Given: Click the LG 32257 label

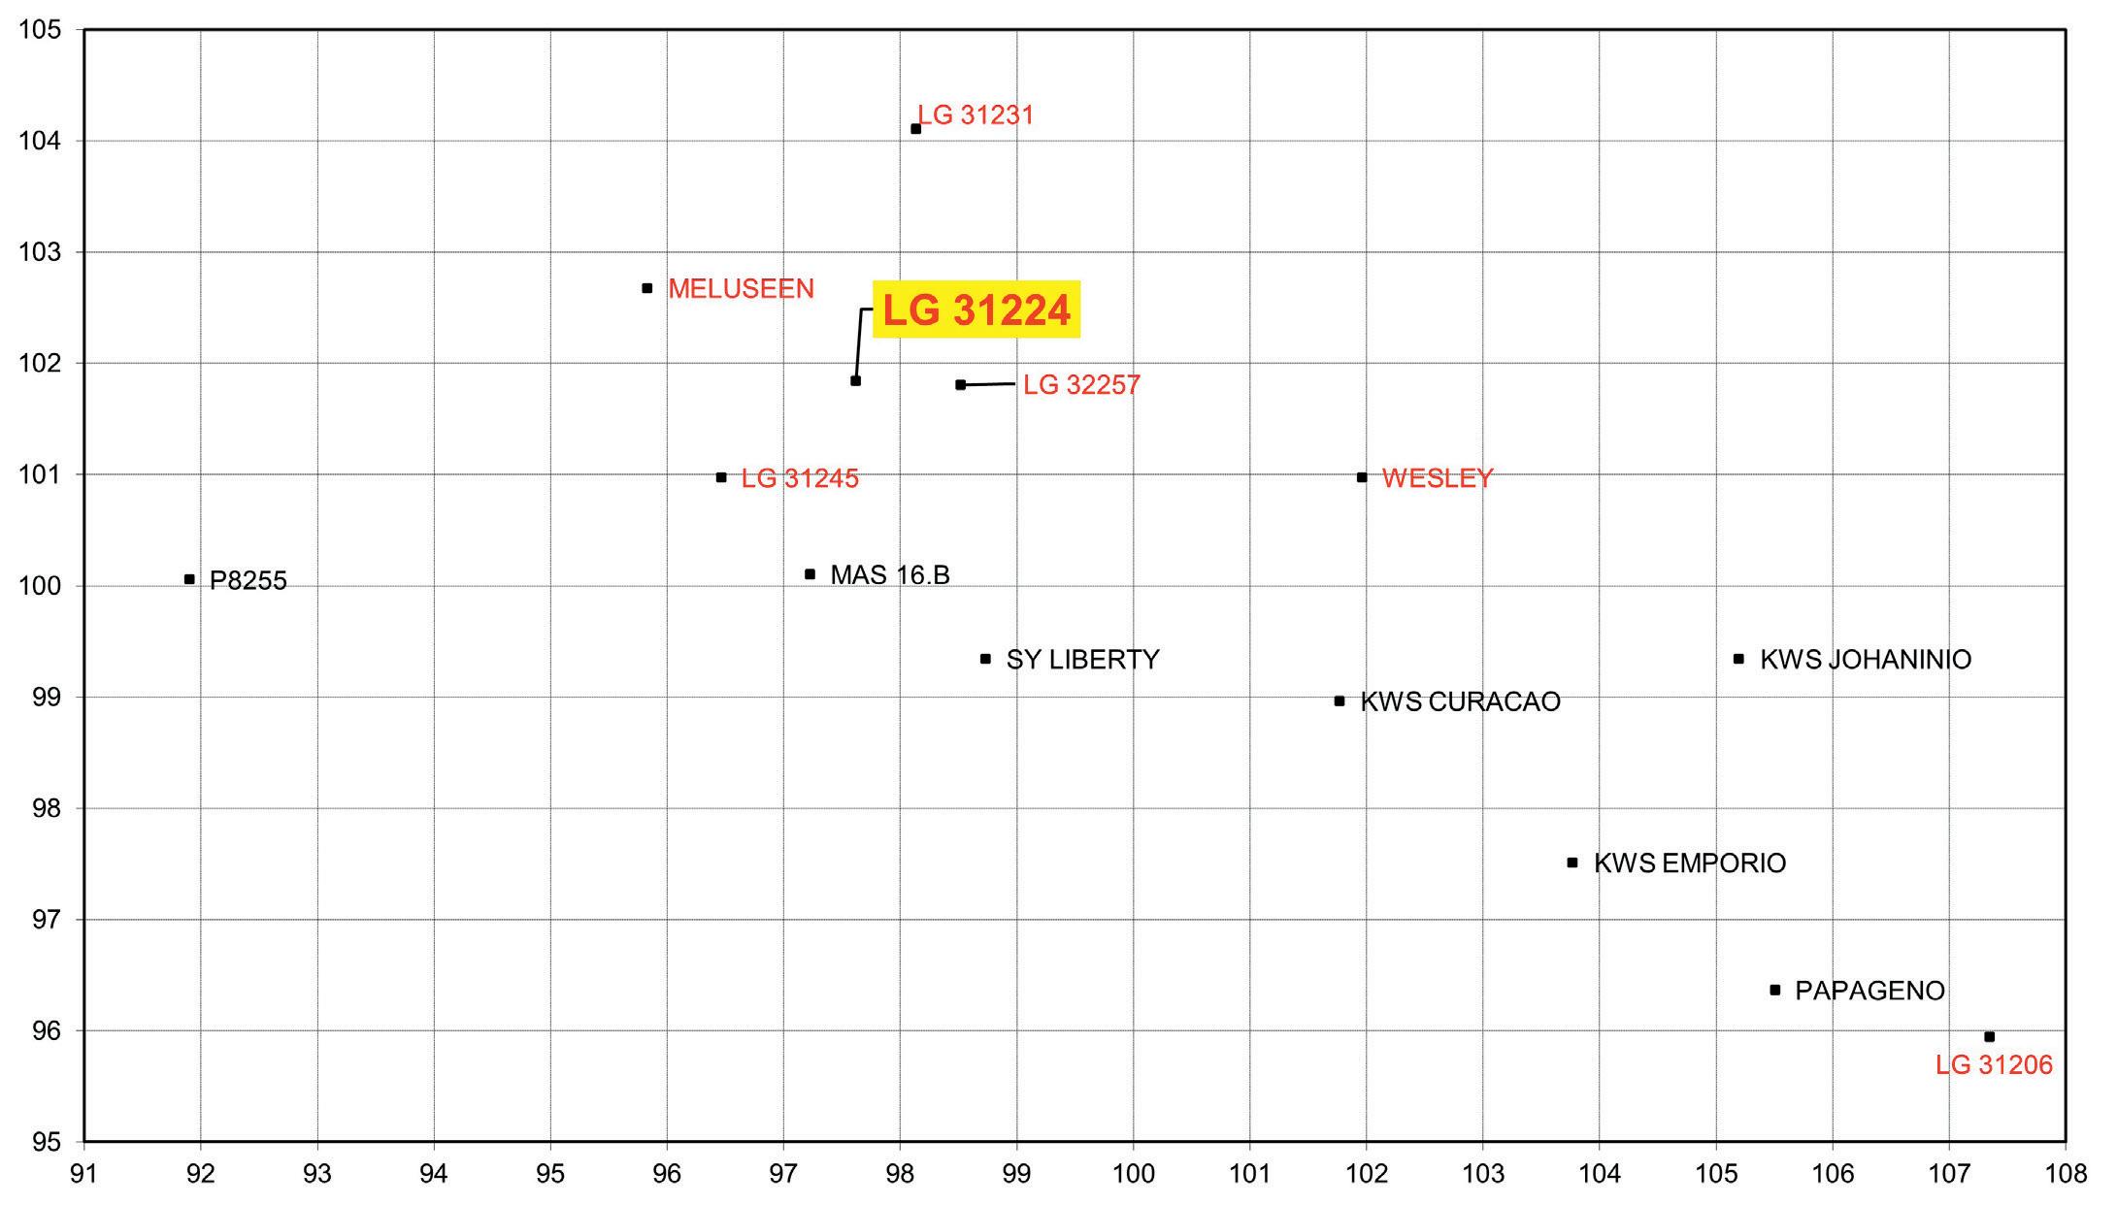Looking at the screenshot, I should (x=1081, y=385).
